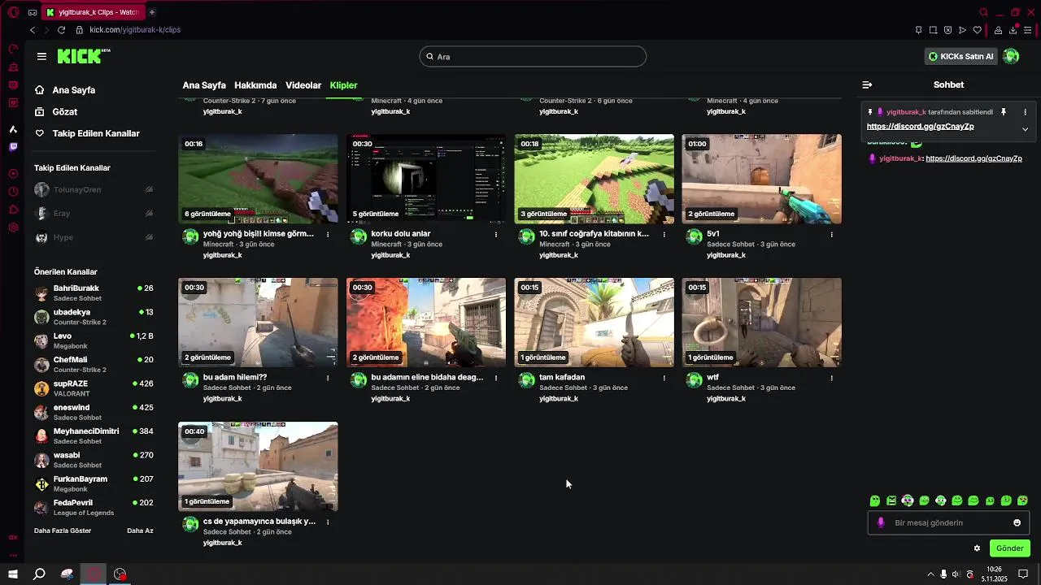Screen dimensions: 1041x585
Task: Open a new browser tab
Action: coord(151,12)
